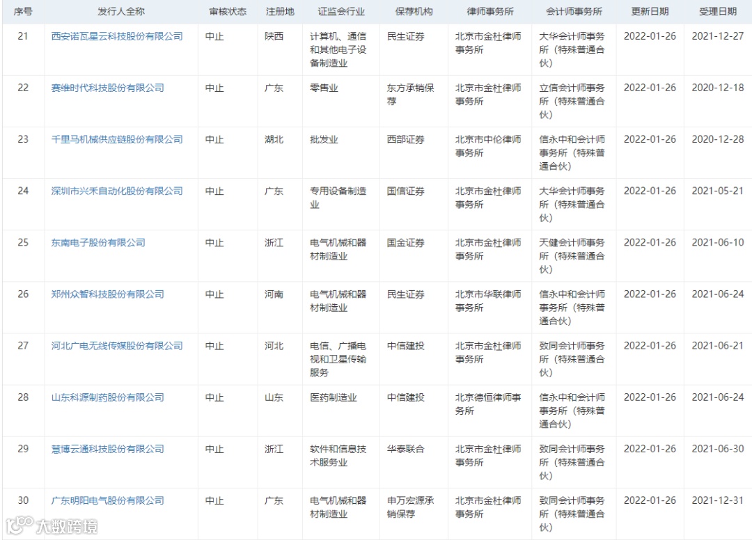Click 立信会计师事务所 cell
752x540 pixels.
coord(572,101)
